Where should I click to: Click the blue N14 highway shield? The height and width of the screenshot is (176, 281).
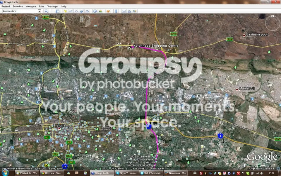click(x=65, y=166)
